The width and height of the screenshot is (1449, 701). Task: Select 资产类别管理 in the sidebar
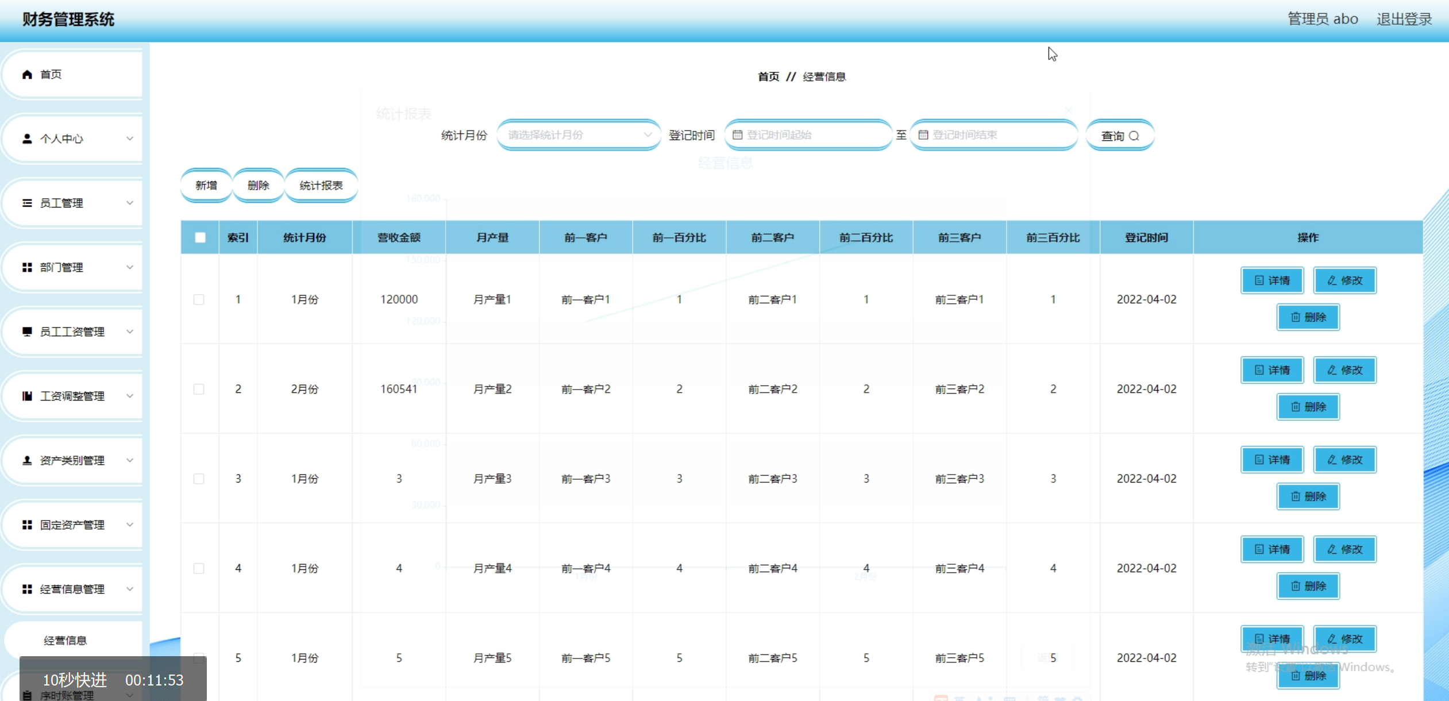pyautogui.click(x=72, y=461)
